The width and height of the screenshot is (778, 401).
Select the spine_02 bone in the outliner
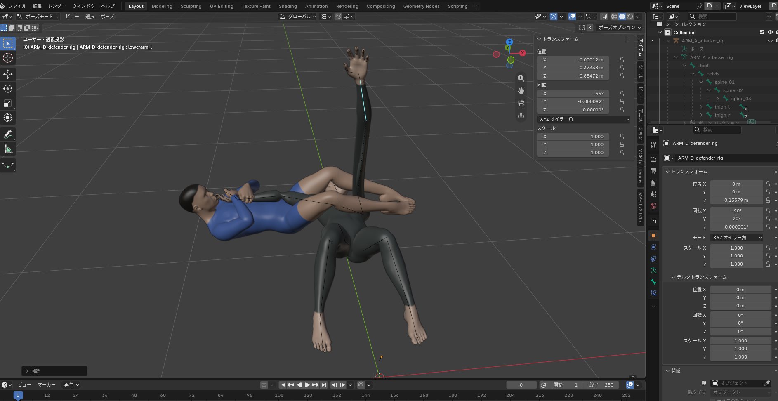click(x=733, y=90)
